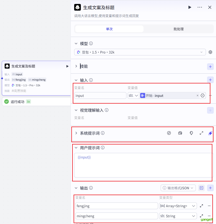Select the 单次 tab
This screenshot has width=216, height=224.
coord(109,29)
